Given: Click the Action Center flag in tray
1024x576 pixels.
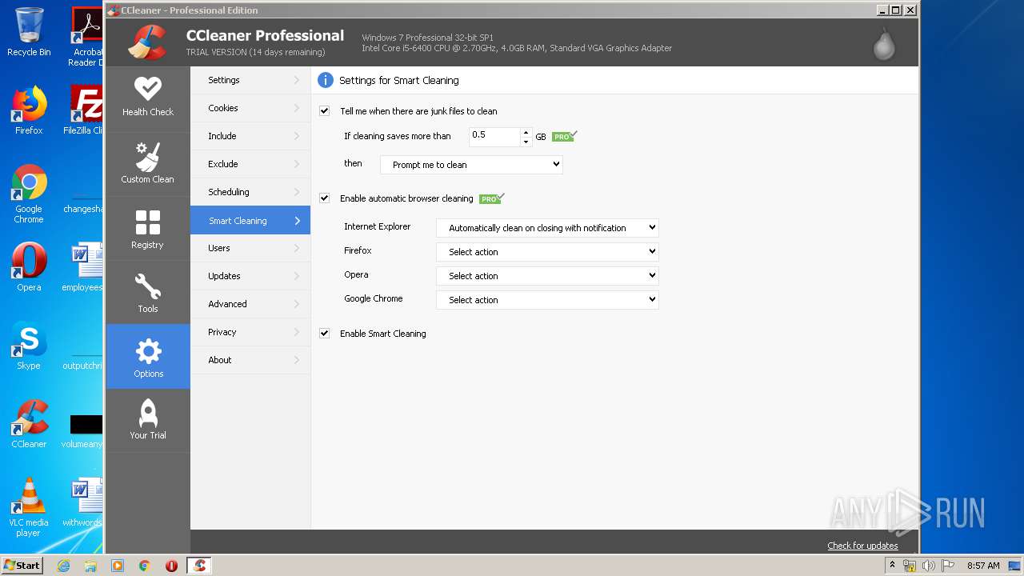Looking at the screenshot, I should click(x=948, y=566).
